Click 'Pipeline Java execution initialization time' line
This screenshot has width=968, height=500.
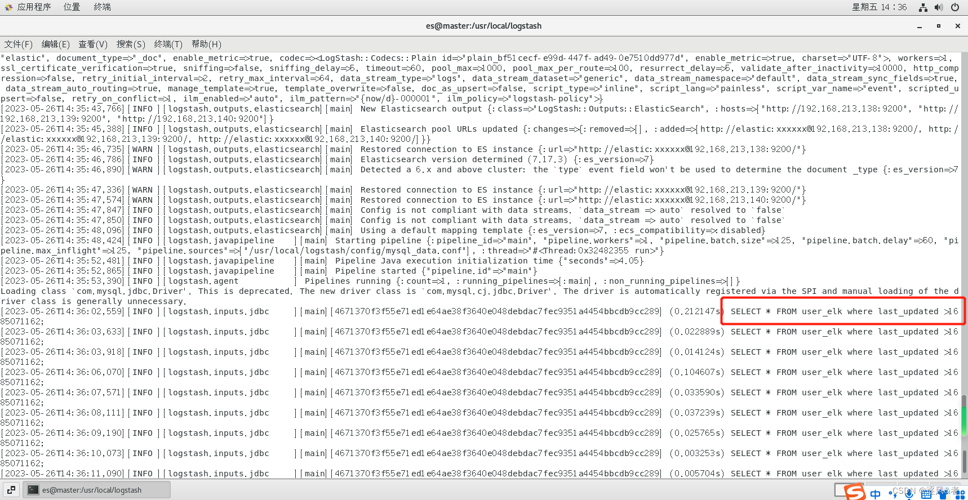pos(322,261)
